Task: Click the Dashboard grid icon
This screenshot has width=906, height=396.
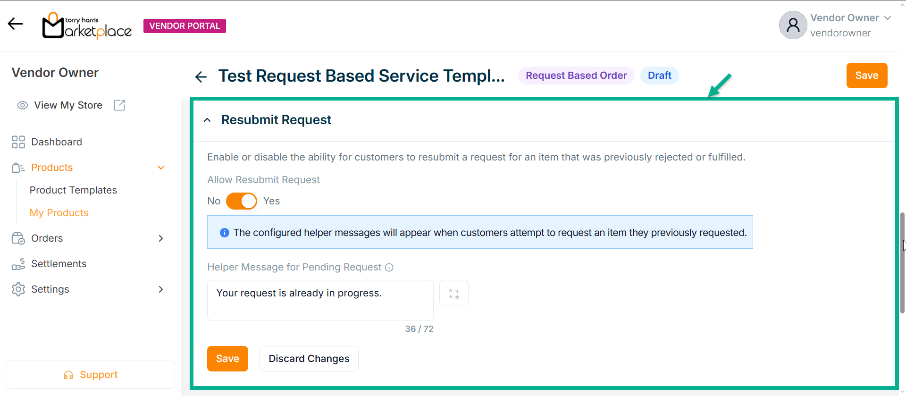Action: pos(18,142)
